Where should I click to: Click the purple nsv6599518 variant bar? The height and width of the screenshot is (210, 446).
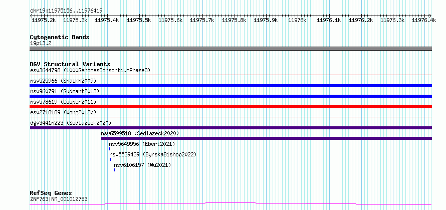(267, 138)
